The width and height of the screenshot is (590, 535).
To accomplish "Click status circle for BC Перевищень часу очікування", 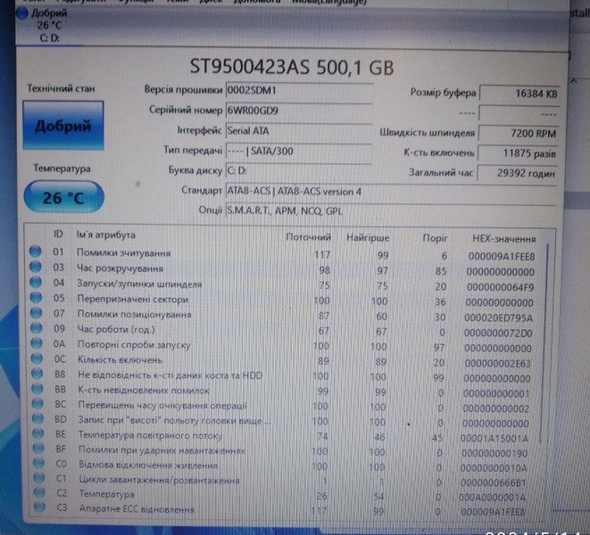I will pos(37,403).
